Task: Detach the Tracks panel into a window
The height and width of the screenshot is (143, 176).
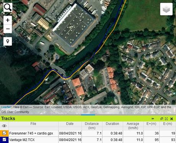Action: [161, 119]
